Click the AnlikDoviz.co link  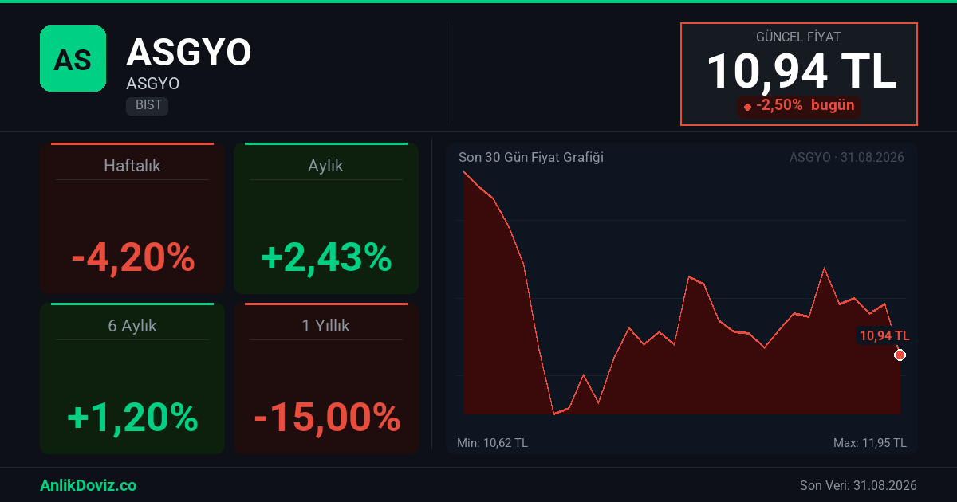point(88,485)
